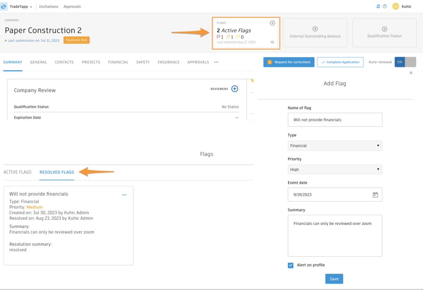423x290 pixels.
Task: Open the Invitations menu item
Action: click(x=48, y=6)
